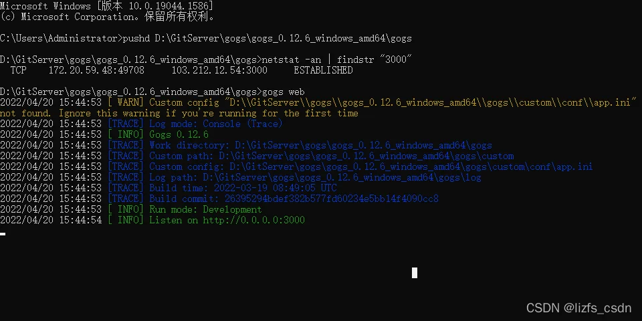This screenshot has width=642, height=321.
Task: Click the CSDN @lizfs_csdn watermark
Action: point(578,308)
